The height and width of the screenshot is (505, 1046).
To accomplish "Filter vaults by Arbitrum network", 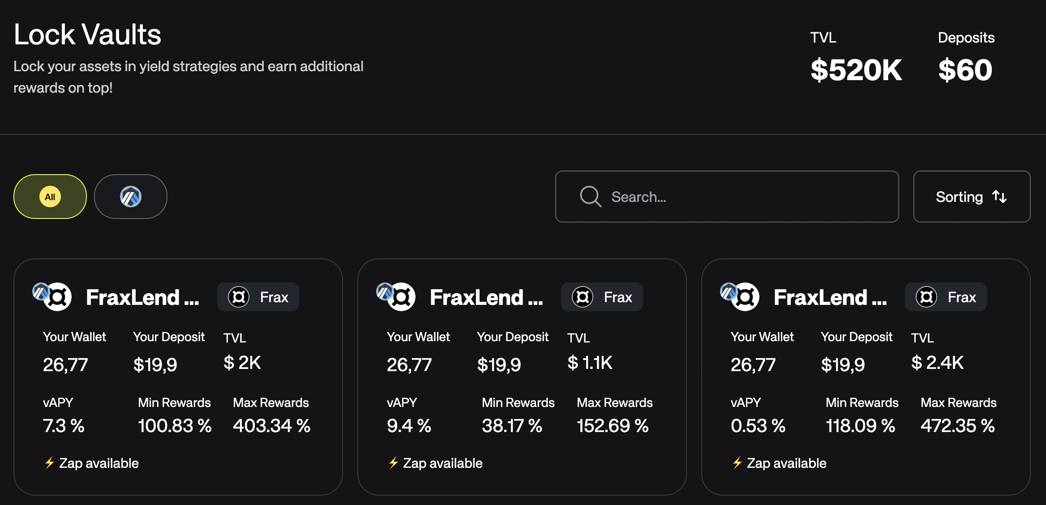I will click(131, 197).
